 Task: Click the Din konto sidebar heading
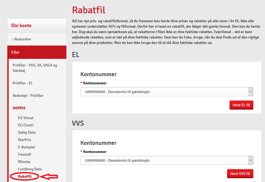(21, 25)
